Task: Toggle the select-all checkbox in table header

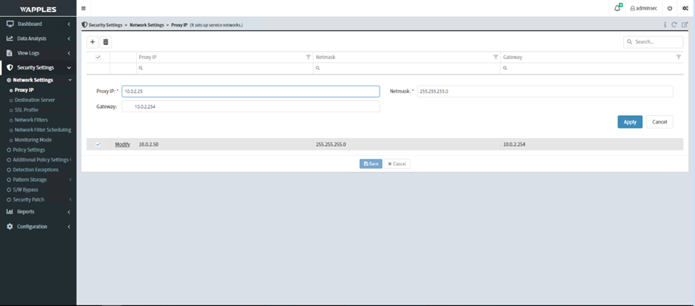Action: pos(98,57)
